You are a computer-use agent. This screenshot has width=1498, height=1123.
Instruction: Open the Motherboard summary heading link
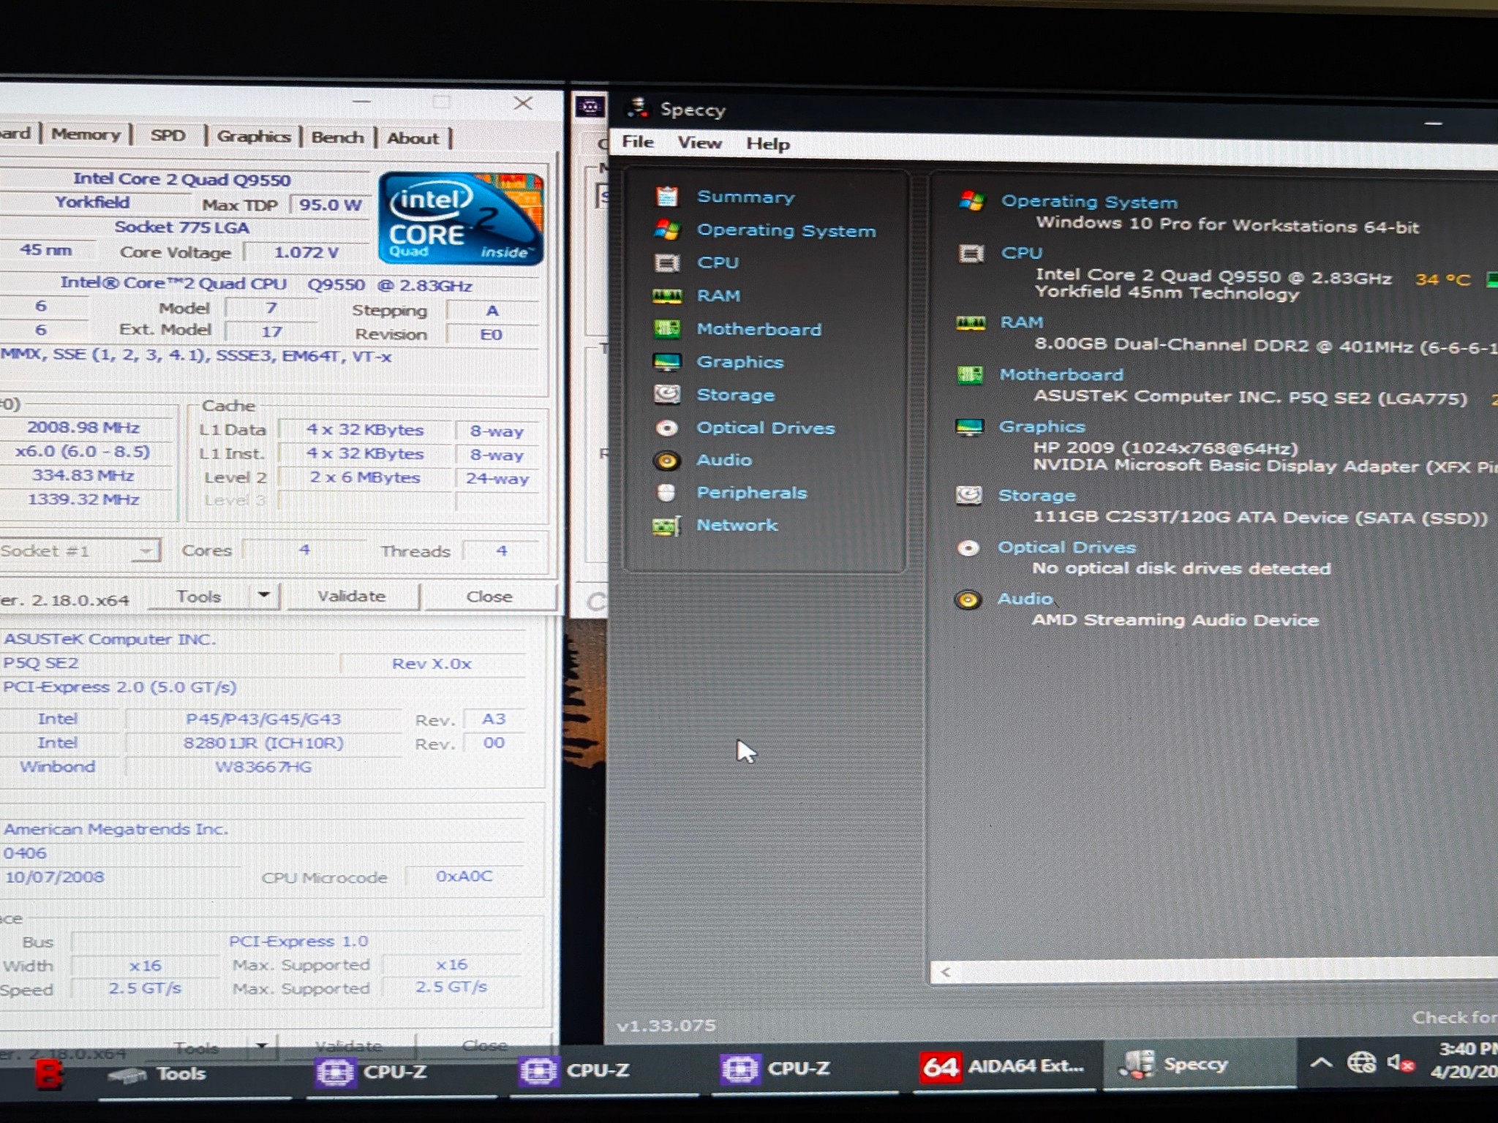(1061, 374)
